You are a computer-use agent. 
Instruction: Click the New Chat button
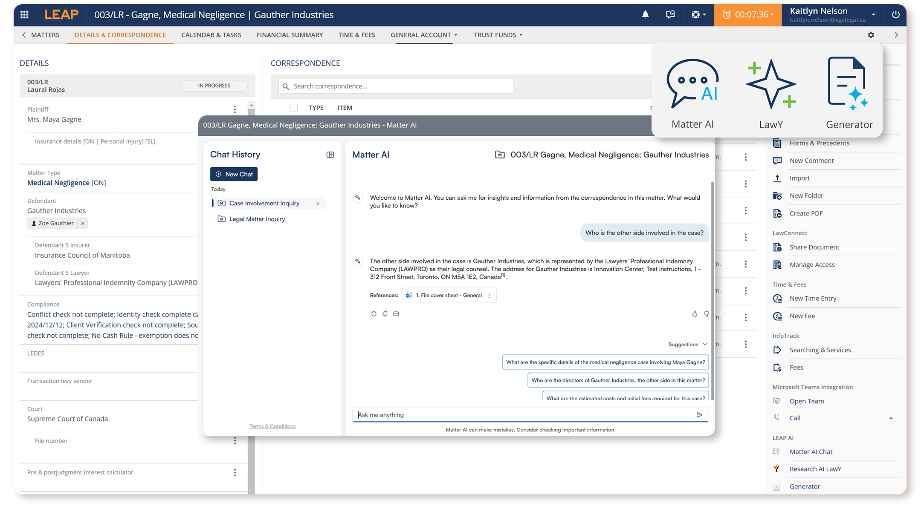coord(234,174)
